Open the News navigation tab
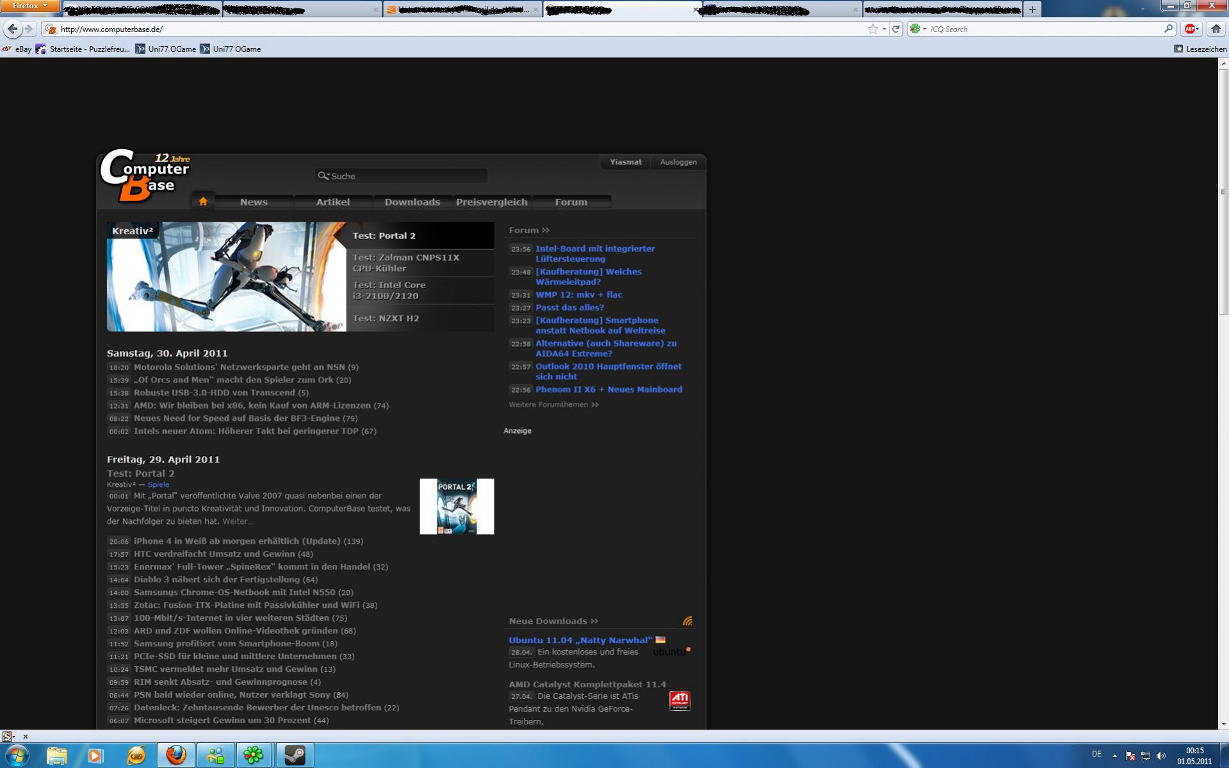This screenshot has width=1229, height=768. click(254, 202)
